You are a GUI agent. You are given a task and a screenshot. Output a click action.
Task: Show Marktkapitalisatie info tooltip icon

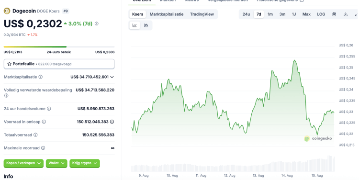(41, 77)
